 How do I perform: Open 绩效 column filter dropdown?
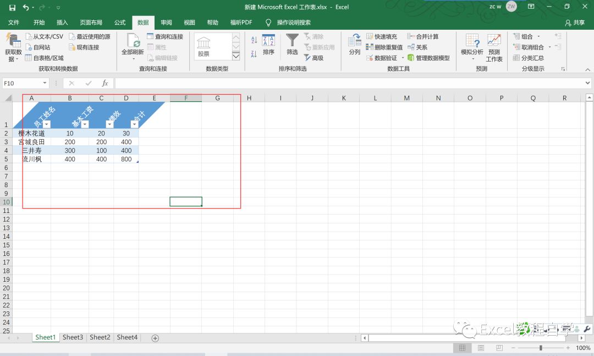pos(109,124)
